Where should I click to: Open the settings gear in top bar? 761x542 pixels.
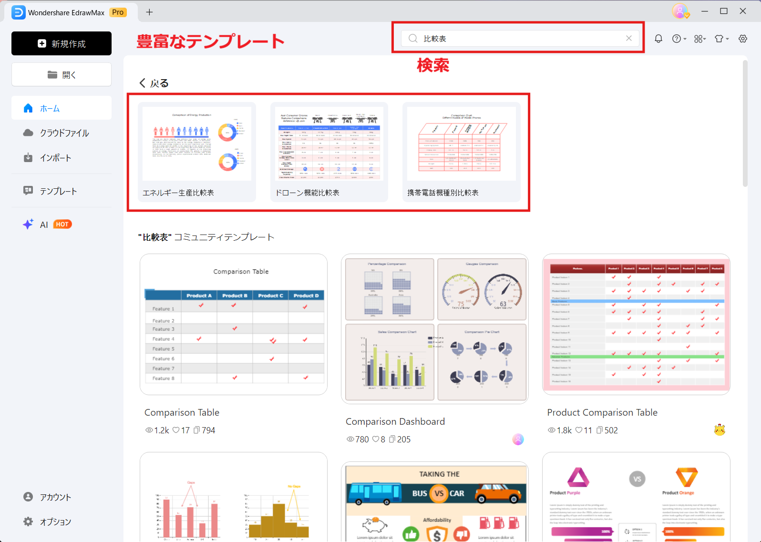coord(743,39)
